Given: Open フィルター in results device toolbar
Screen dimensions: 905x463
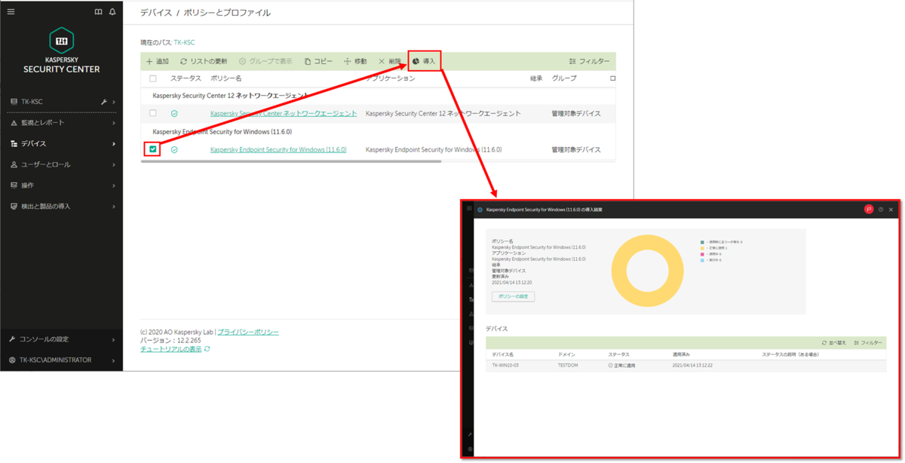Looking at the screenshot, I should click(868, 343).
